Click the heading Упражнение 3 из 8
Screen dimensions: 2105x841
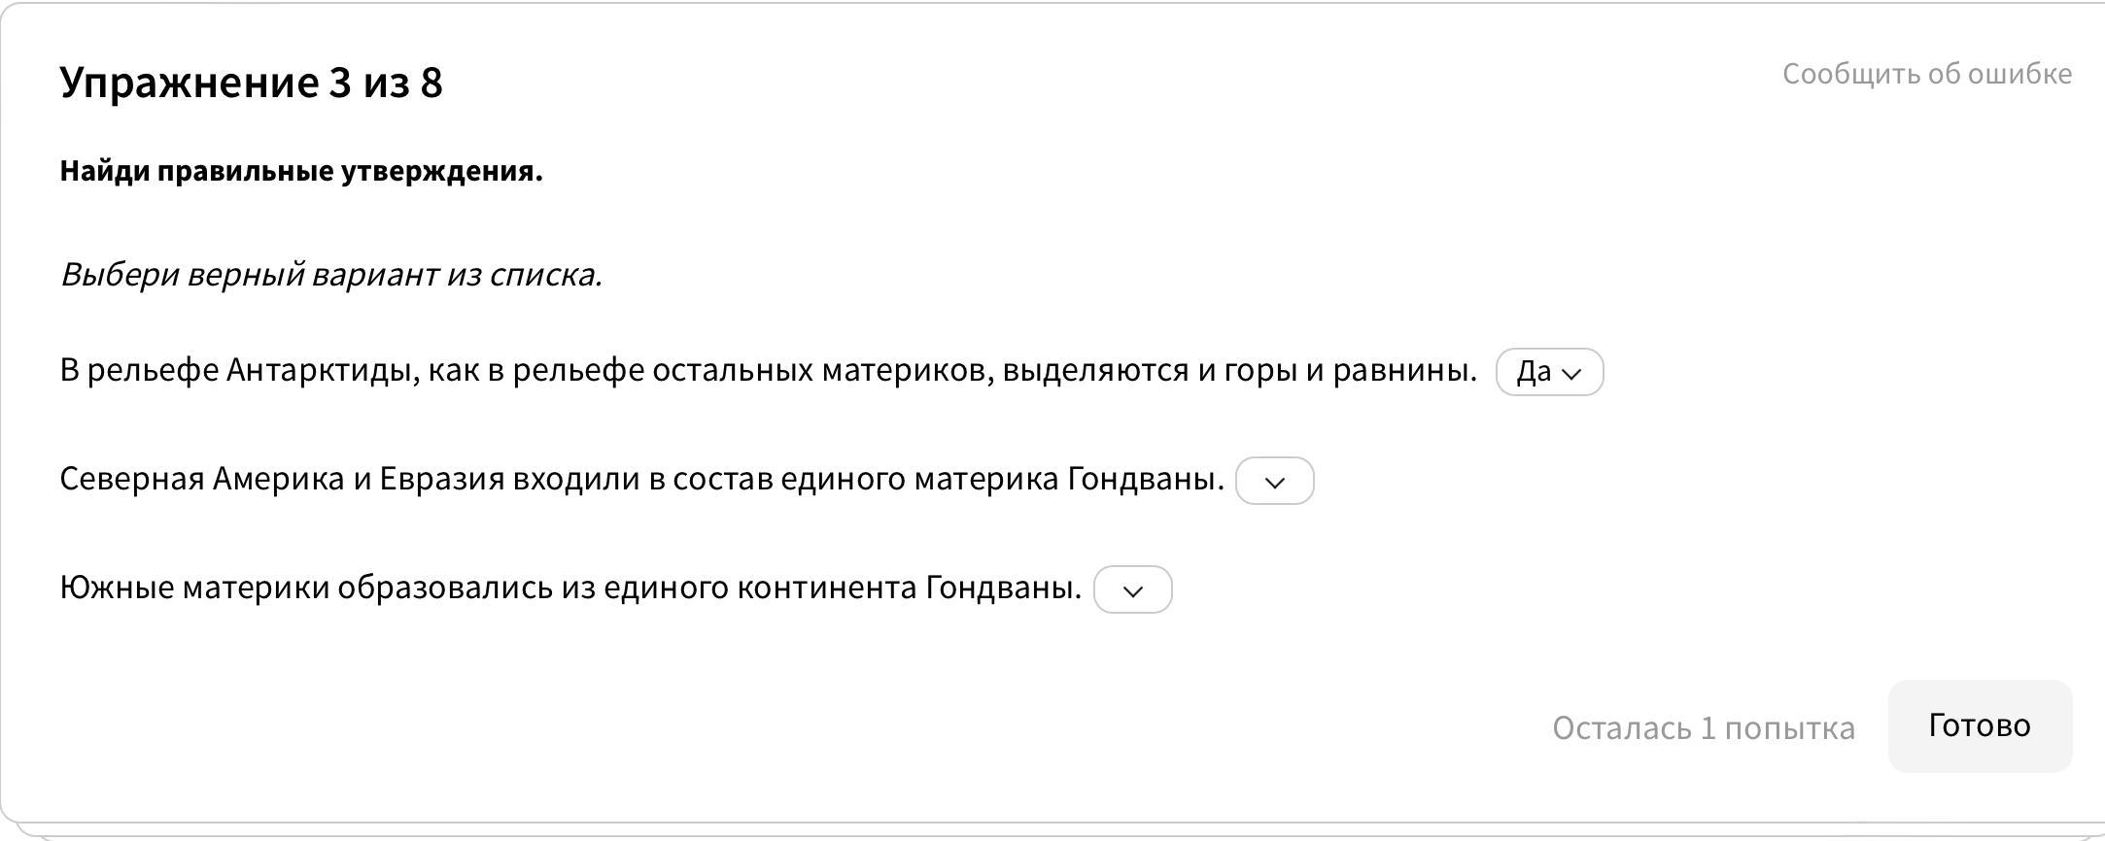pos(251,82)
